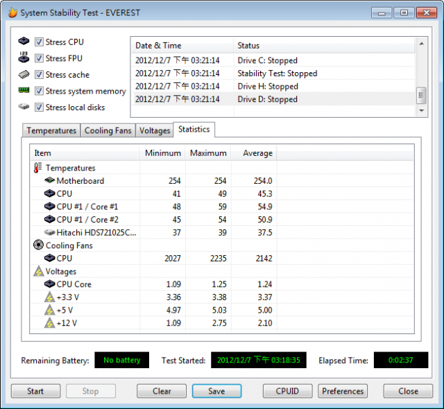
Task: Click the chip icon for the CPU fan row
Action: (x=49, y=258)
